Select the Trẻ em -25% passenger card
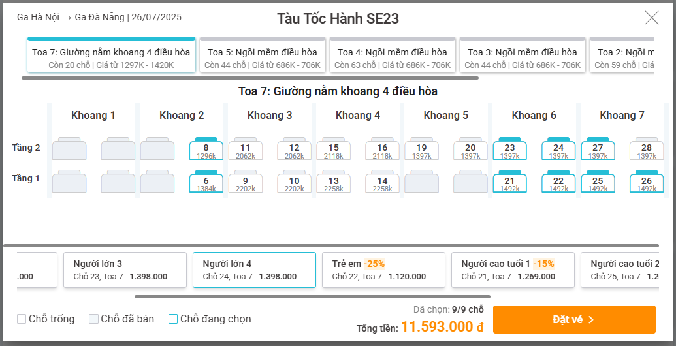Screen dimensions: 676x346 pos(383,270)
